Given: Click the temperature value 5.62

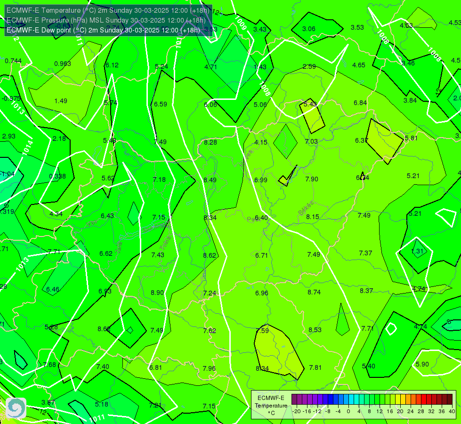Looking at the screenshot, I should coord(108,178).
